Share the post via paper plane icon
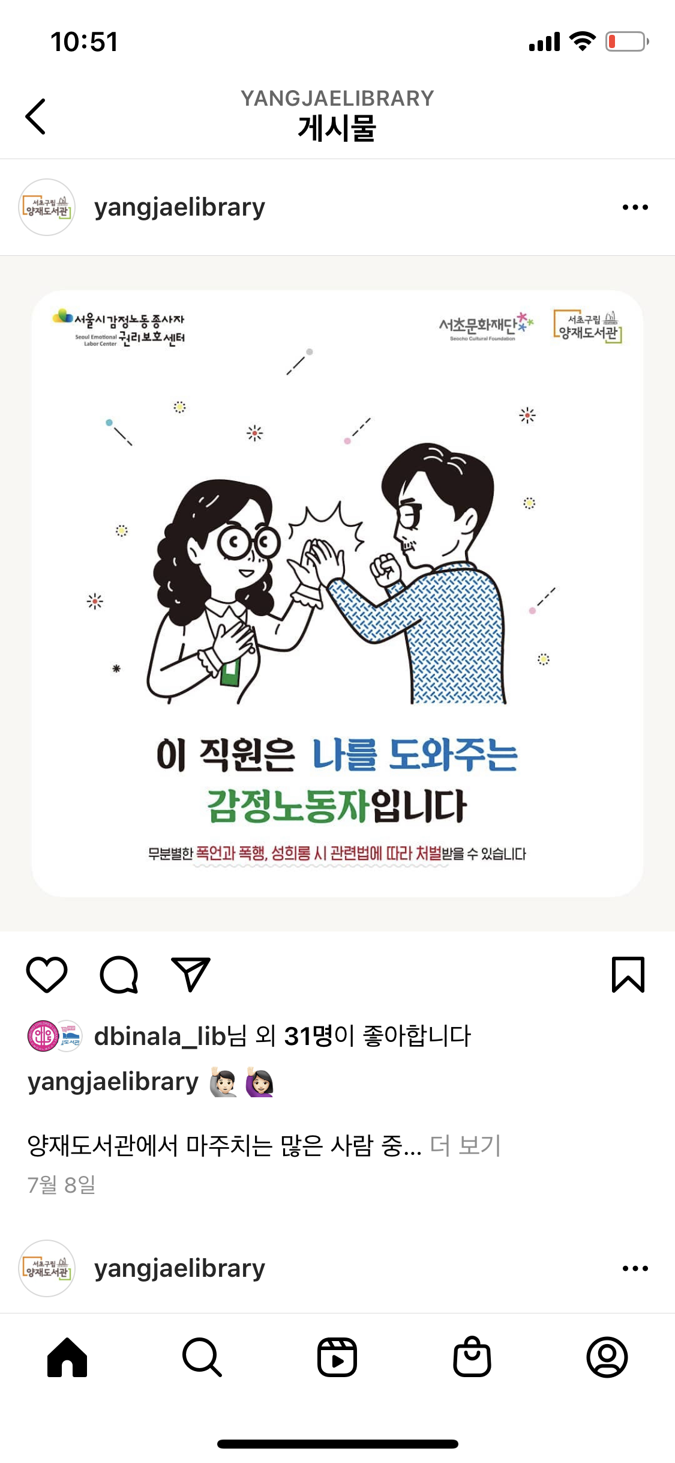 191,974
